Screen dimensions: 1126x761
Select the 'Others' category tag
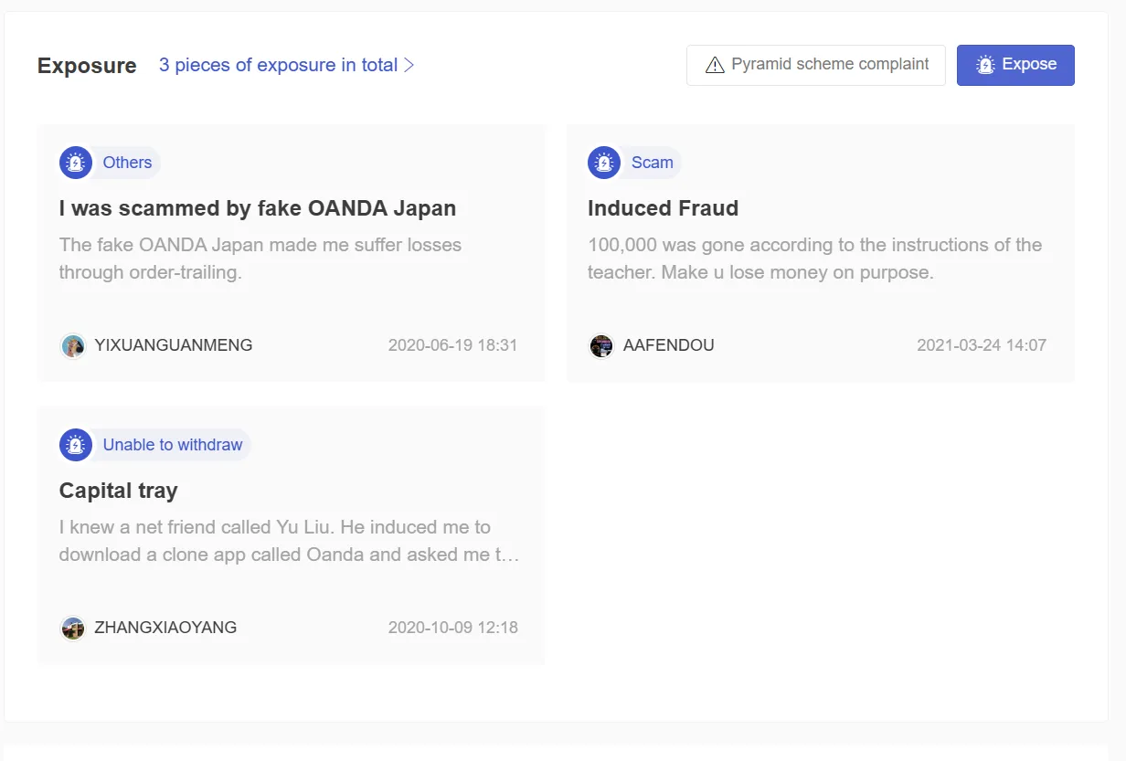[x=127, y=163]
